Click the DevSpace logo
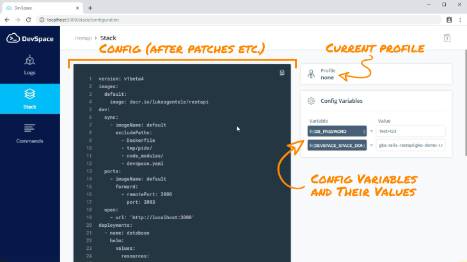This screenshot has height=262, width=467. tap(30, 38)
